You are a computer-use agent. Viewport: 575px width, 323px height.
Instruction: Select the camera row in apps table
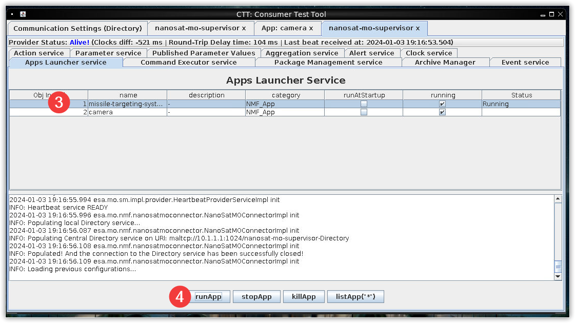click(x=128, y=112)
